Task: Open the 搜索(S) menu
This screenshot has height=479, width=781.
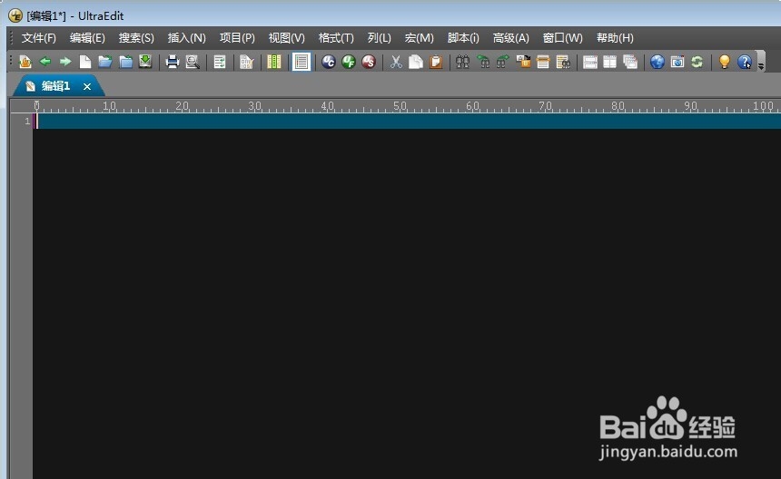Action: (136, 38)
